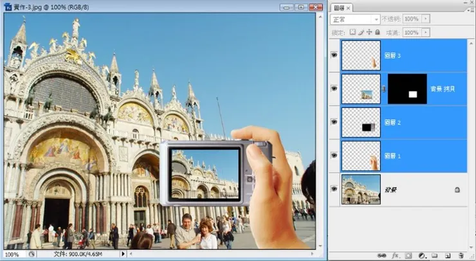The image size is (476, 261).
Task: Hide the bottom background layer
Action: tap(334, 189)
